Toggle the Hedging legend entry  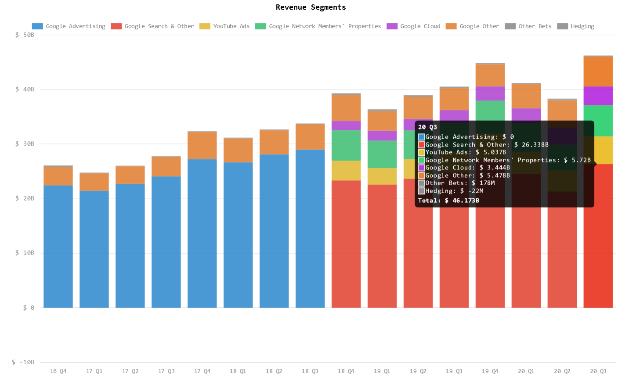pos(575,26)
